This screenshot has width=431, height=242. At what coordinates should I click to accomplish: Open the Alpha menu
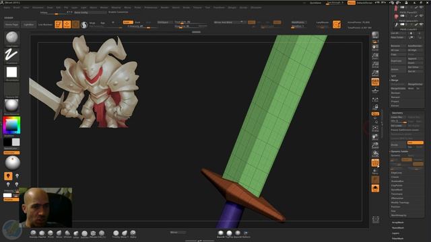(x=7, y=7)
